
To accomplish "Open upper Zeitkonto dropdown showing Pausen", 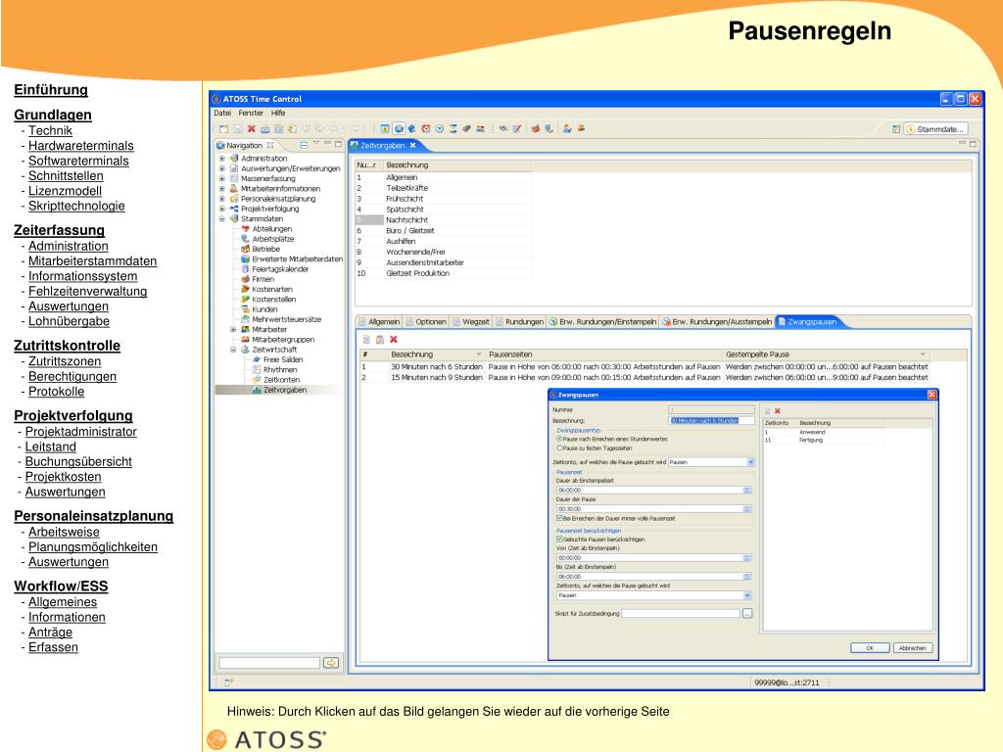I will (x=750, y=462).
